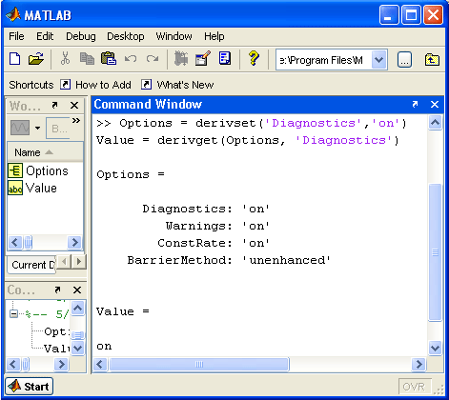Open the workspace plot type dropdown arrow
This screenshot has height=400, width=449.
pos(38,128)
